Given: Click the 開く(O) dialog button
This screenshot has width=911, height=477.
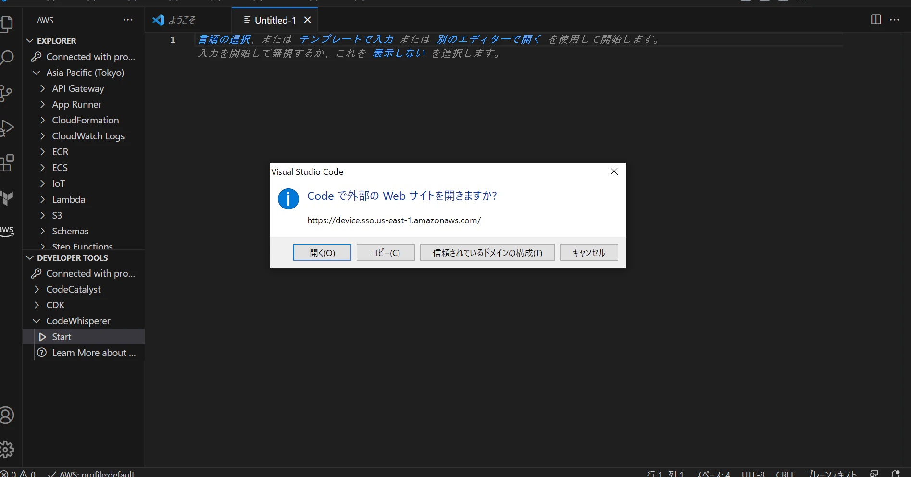Looking at the screenshot, I should 322,252.
